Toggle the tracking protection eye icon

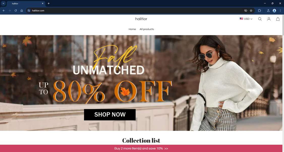pyautogui.click(x=246, y=11)
